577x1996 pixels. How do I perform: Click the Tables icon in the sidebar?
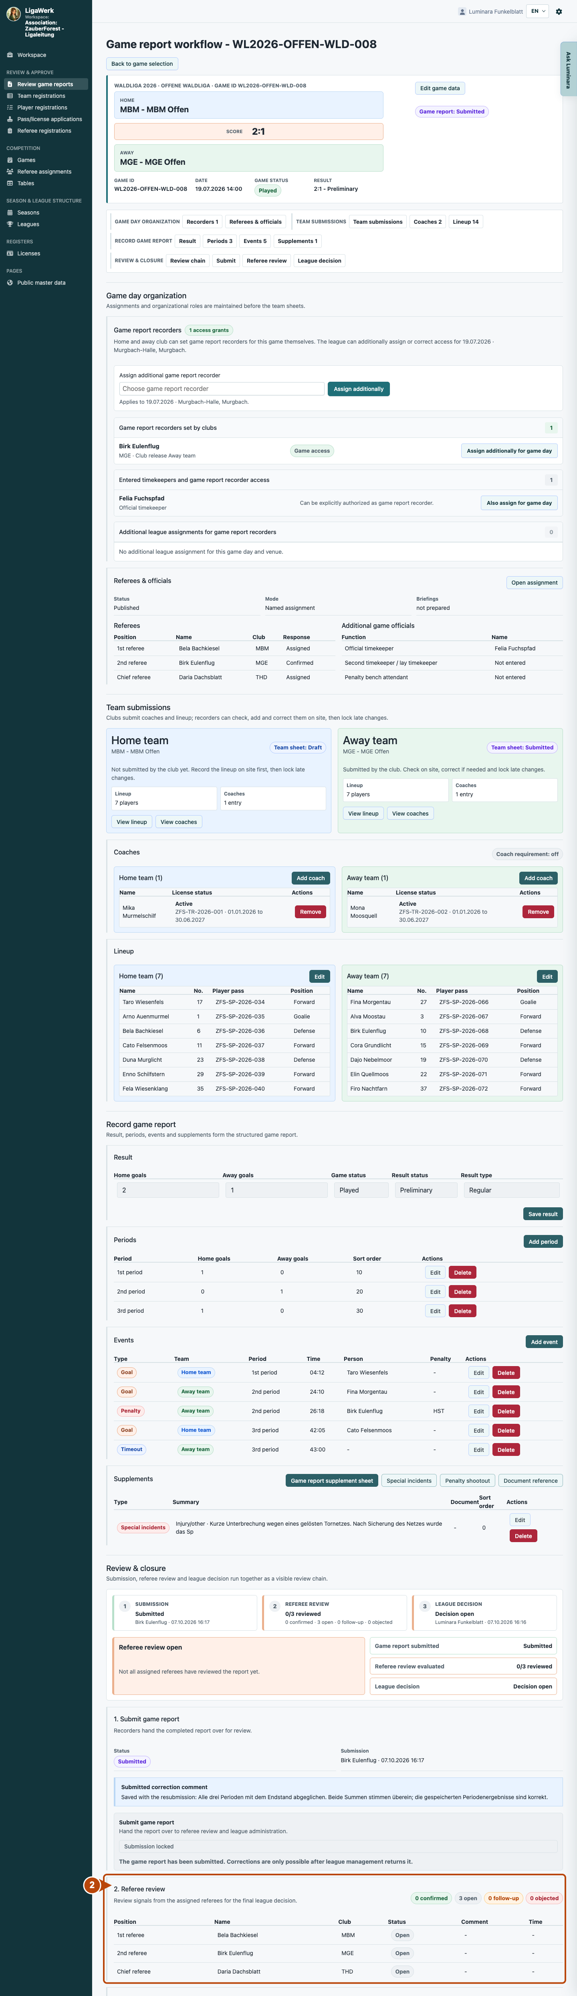pos(10,184)
